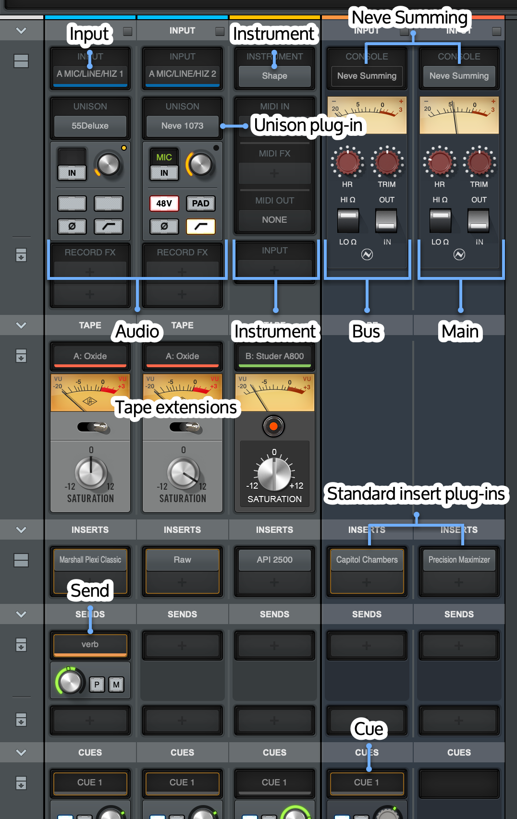Viewport: 517px width, 819px height.
Task: Flip the Oxide tape switch on channel 1
Action: 93,427
